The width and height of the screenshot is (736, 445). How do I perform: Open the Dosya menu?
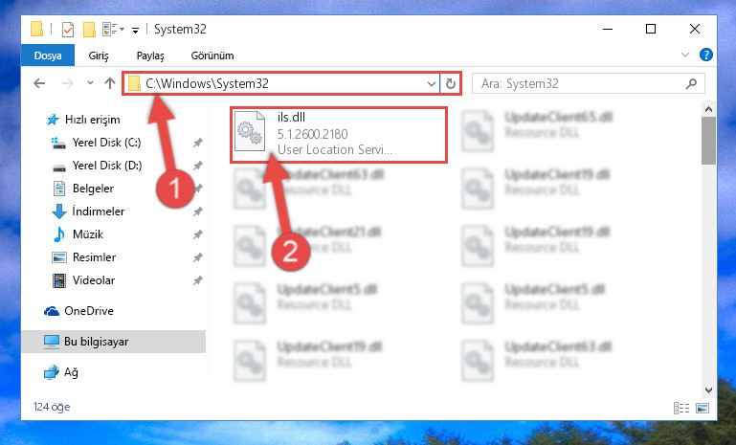[x=48, y=56]
